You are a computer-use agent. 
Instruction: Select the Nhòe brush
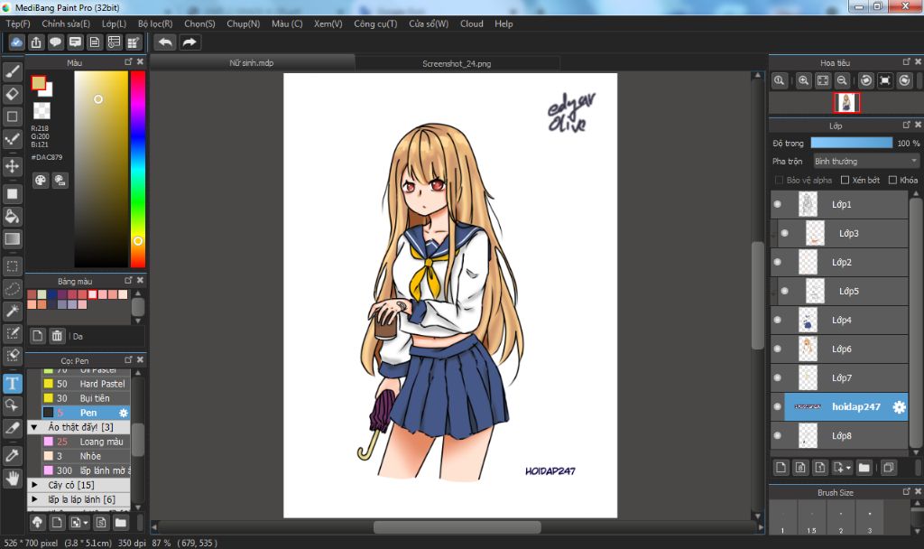pyautogui.click(x=86, y=456)
